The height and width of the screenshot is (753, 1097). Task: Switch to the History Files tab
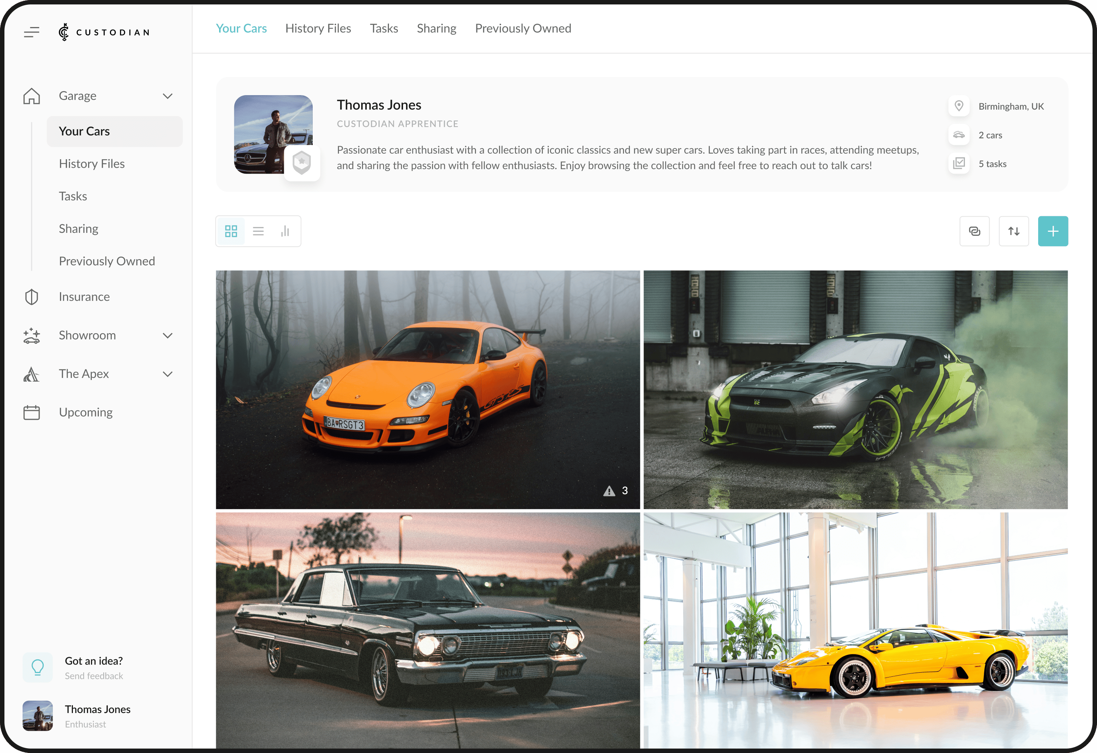pyautogui.click(x=318, y=29)
